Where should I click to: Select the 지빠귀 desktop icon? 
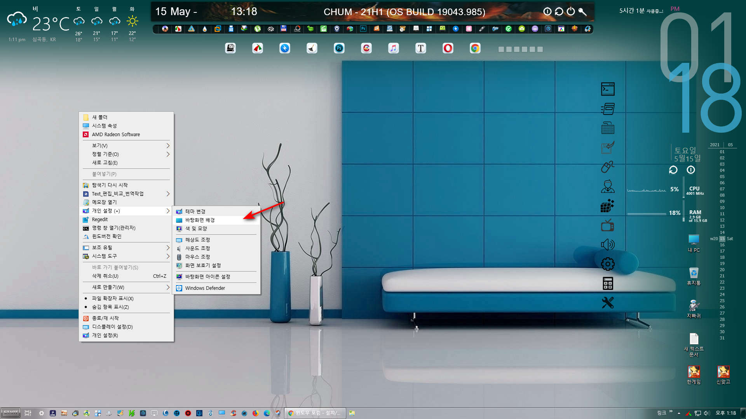[694, 309]
